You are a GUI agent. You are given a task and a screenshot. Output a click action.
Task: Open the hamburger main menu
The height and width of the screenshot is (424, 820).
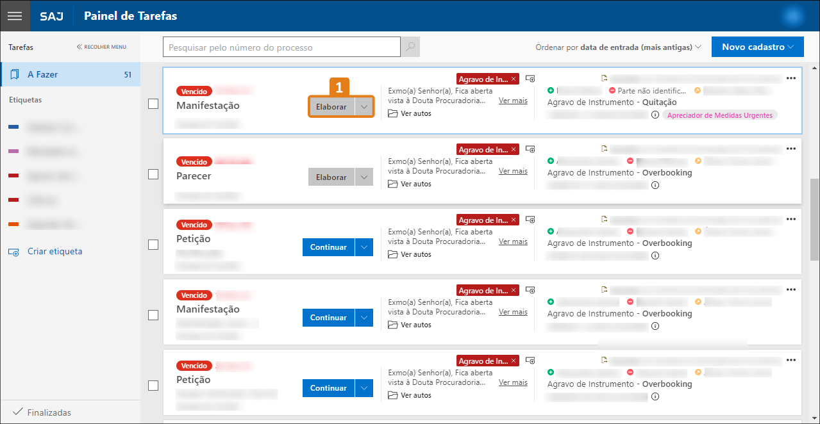[x=14, y=16]
